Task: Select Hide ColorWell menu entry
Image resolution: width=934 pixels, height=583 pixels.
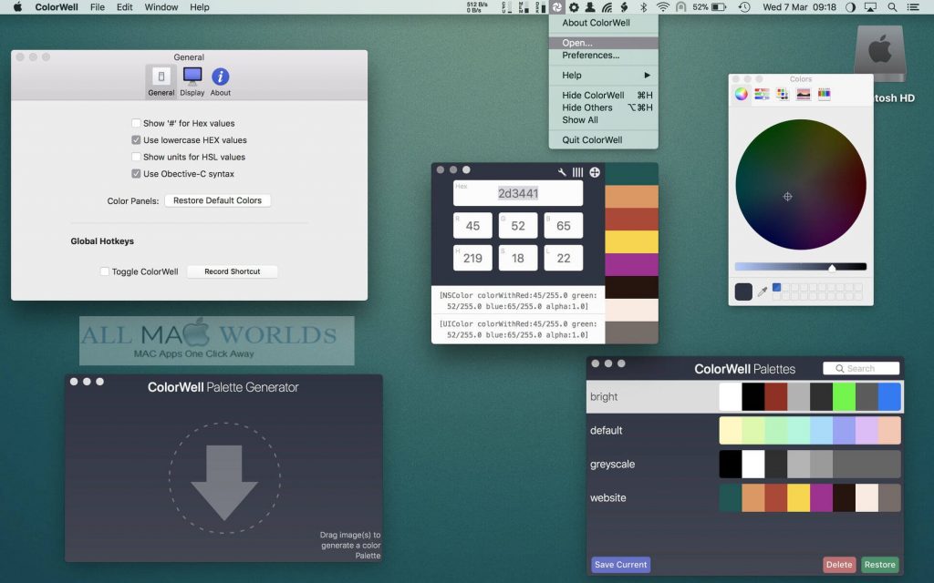Action: click(604, 95)
